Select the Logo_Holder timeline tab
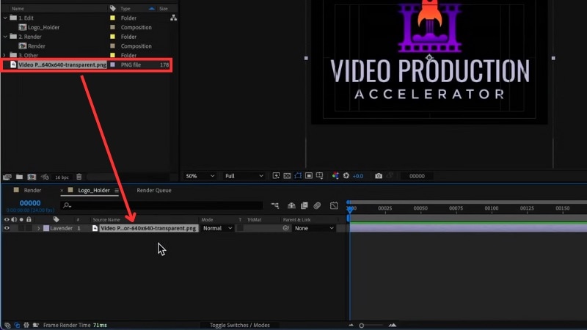This screenshot has width=587, height=330. tap(94, 191)
